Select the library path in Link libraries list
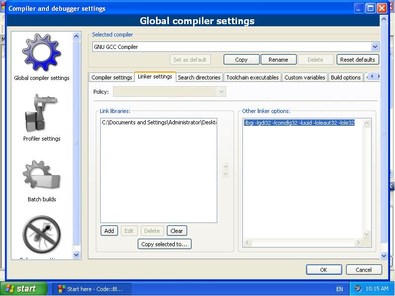 [x=158, y=123]
